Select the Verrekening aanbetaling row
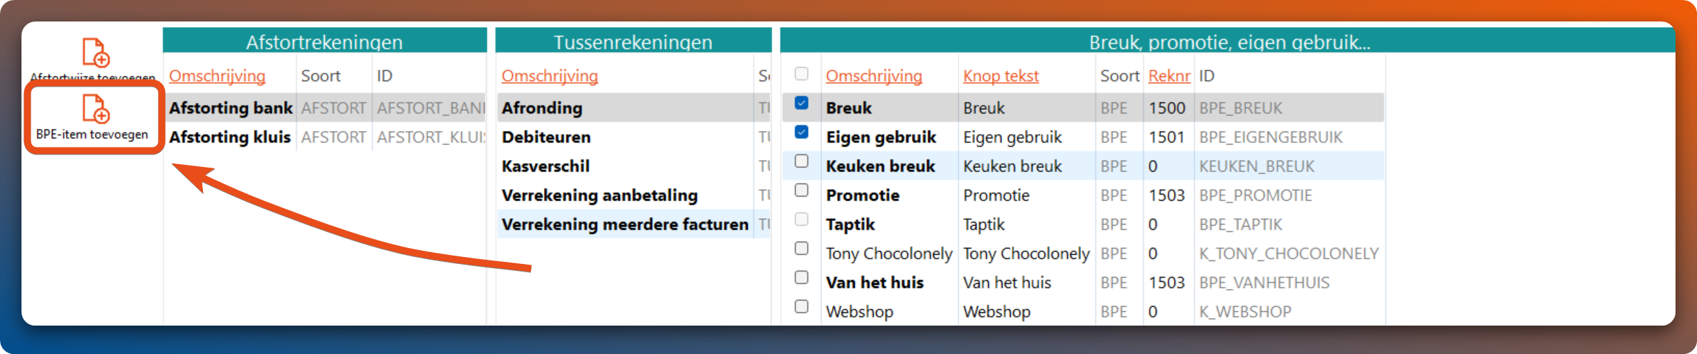The image size is (1697, 354). point(599,195)
